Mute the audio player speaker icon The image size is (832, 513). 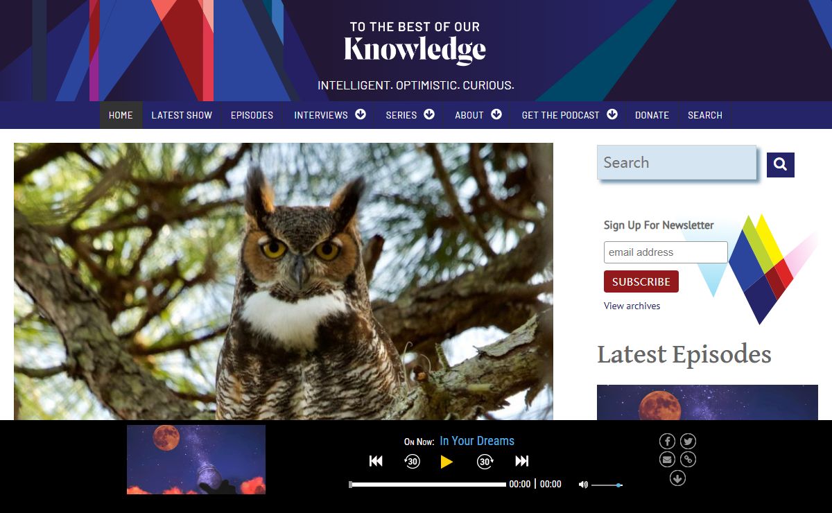(x=583, y=485)
